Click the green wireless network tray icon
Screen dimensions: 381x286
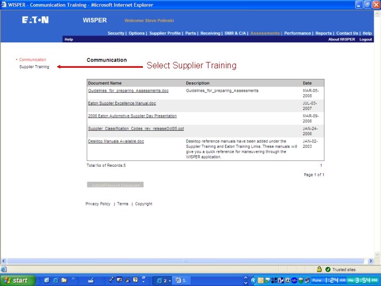(x=301, y=280)
